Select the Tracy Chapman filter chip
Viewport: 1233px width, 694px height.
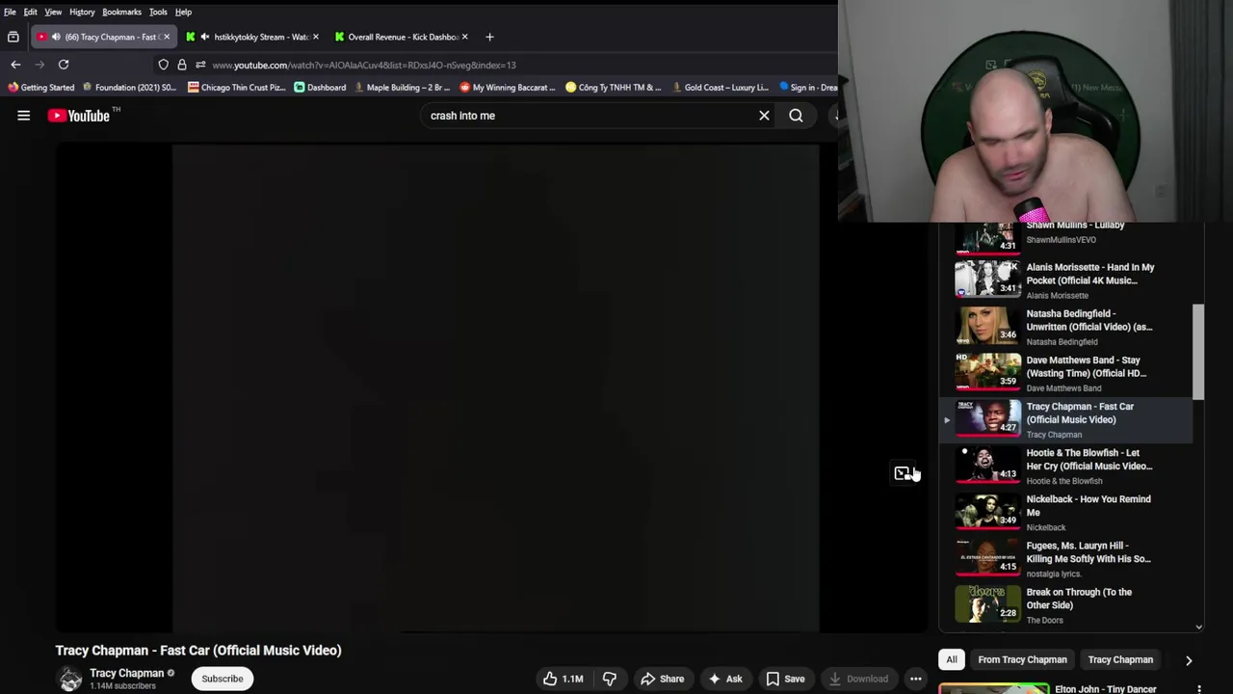(1120, 659)
